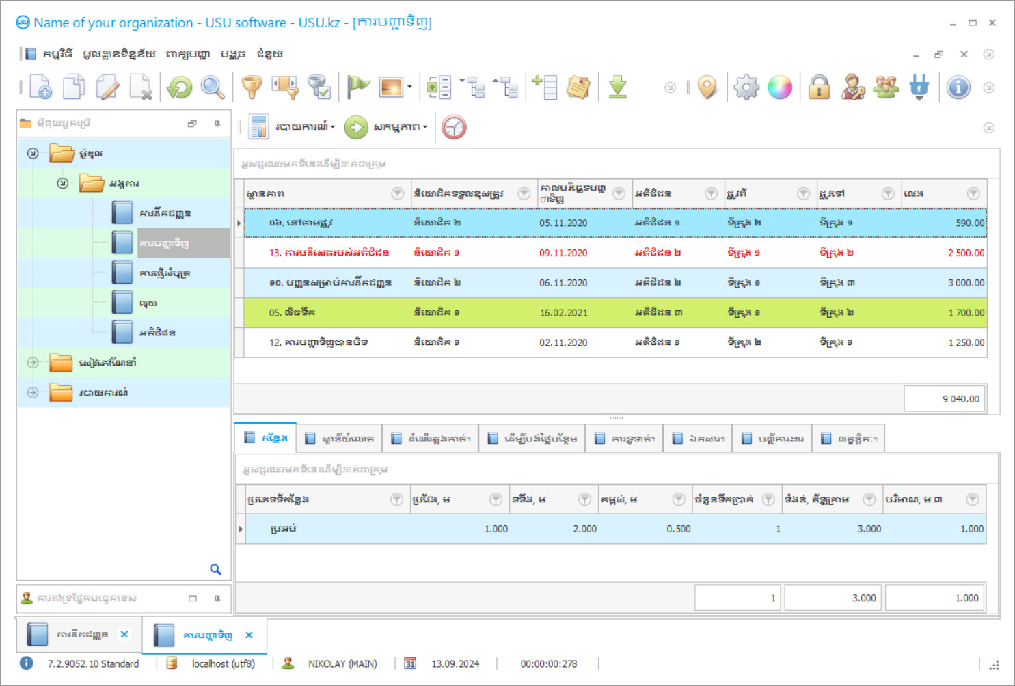Click the user with key icon
The image size is (1015, 686).
[852, 87]
